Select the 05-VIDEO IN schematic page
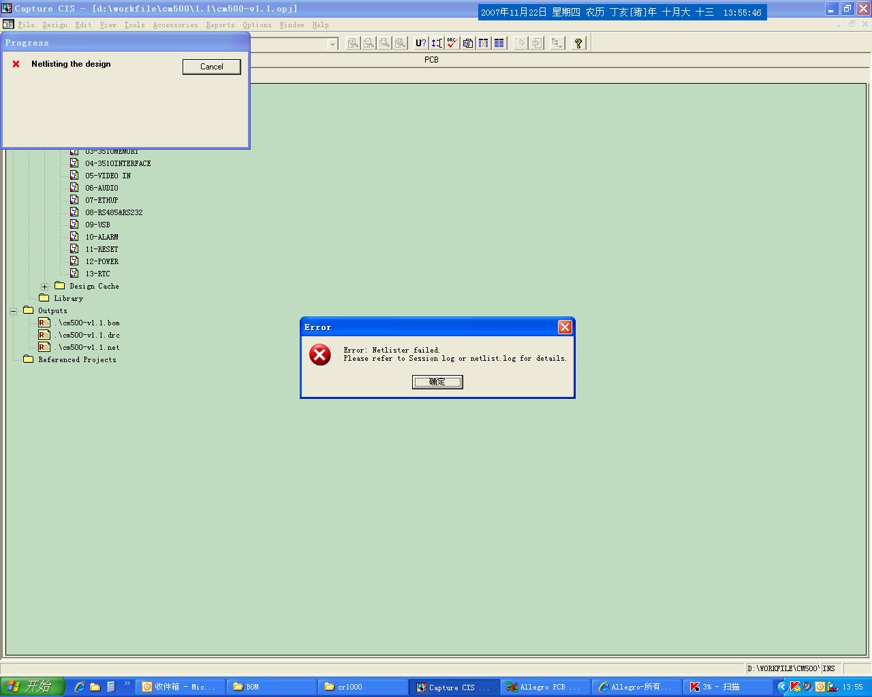Screen dimensions: 872x697 [x=108, y=176]
